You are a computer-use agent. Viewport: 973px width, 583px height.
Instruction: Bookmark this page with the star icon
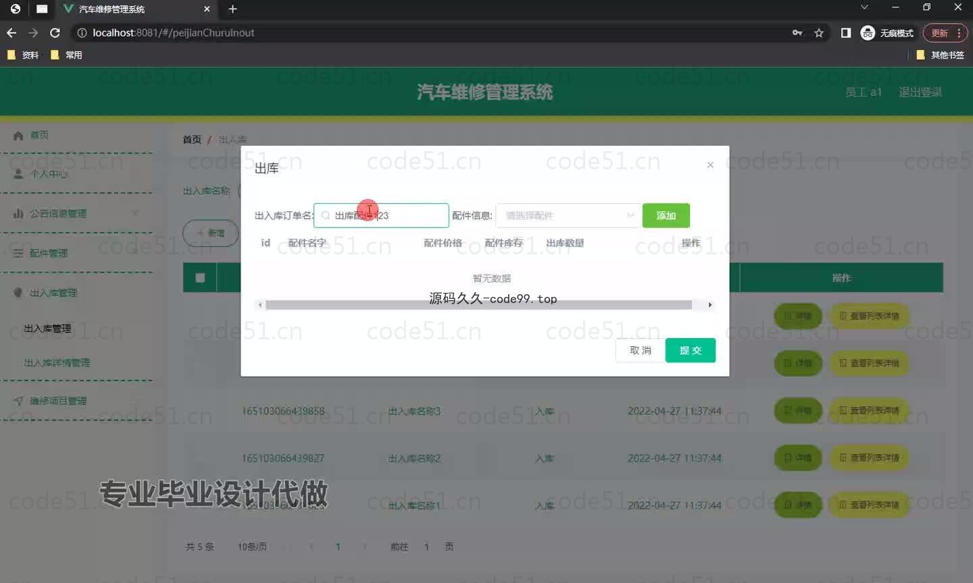tap(819, 32)
